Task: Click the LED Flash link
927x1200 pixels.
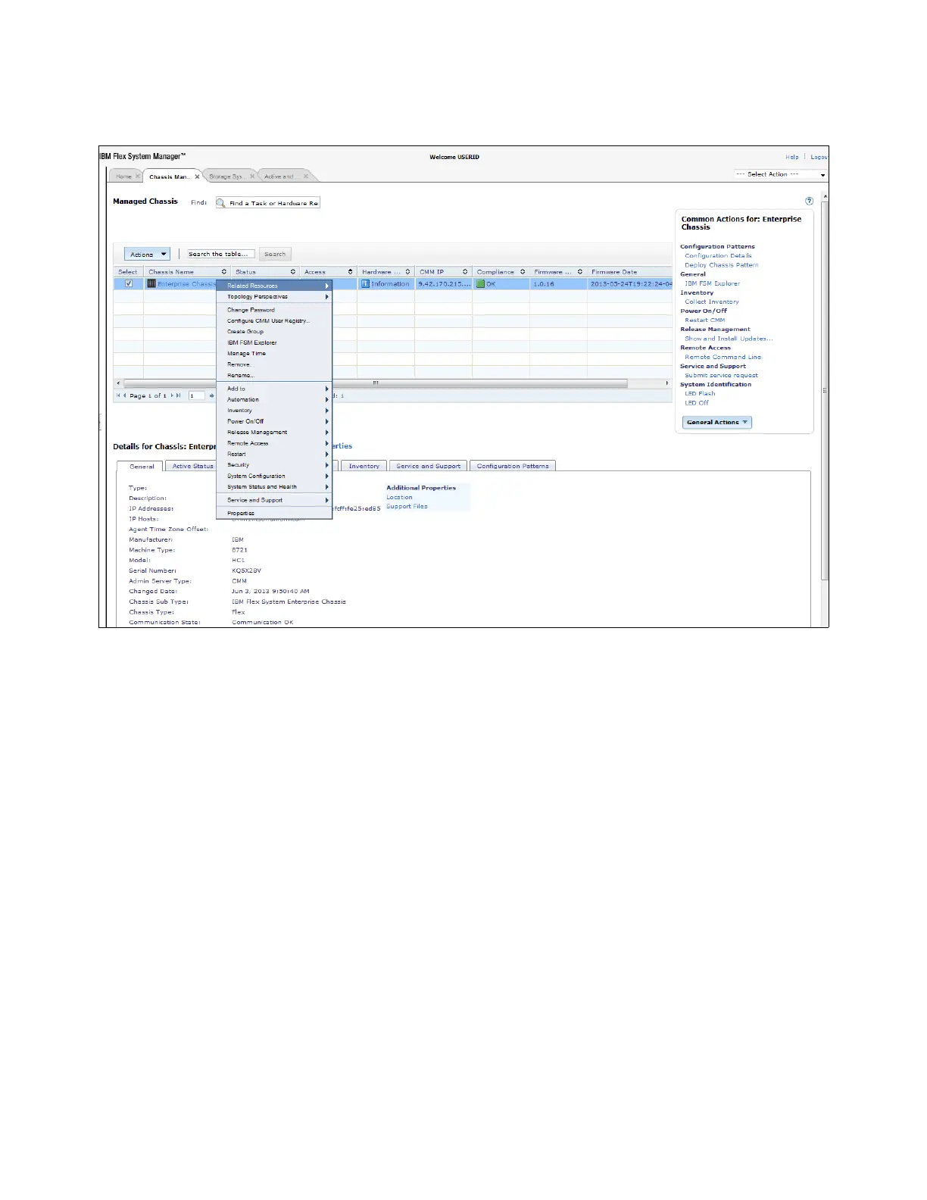Action: coord(700,394)
